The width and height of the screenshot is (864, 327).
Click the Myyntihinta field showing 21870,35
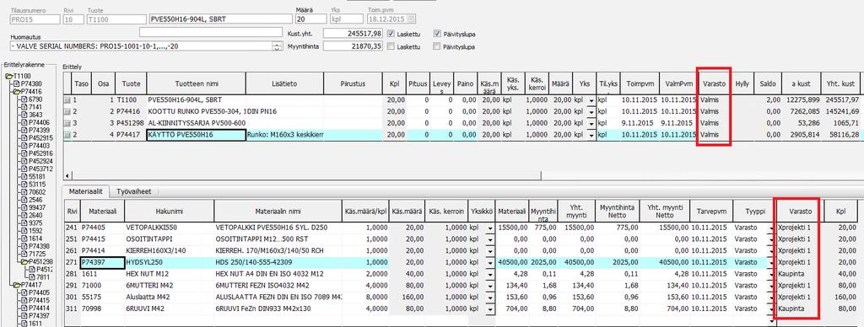[x=353, y=46]
